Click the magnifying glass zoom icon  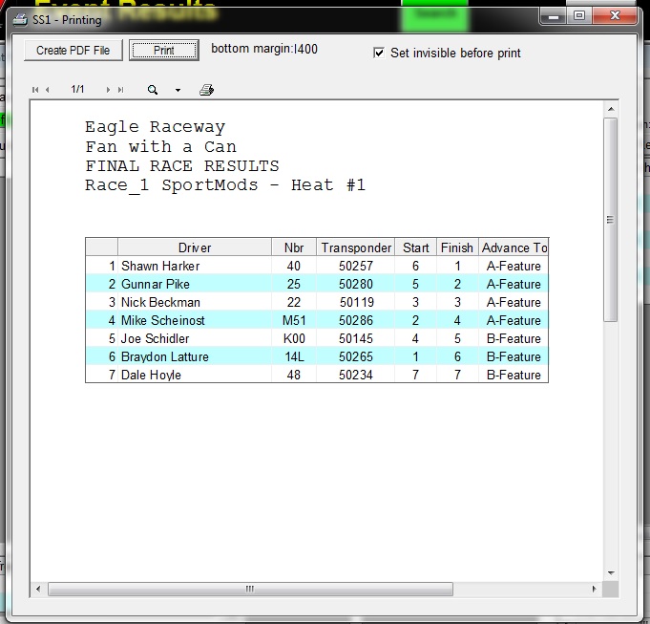(153, 90)
